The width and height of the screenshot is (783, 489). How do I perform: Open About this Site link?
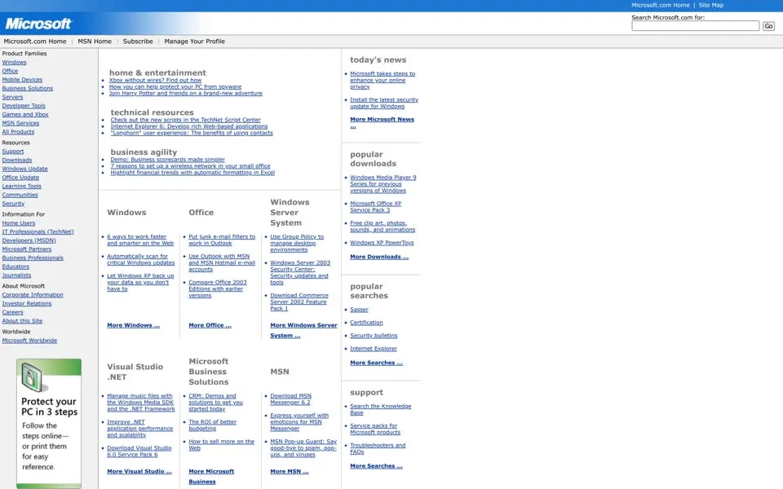(22, 321)
